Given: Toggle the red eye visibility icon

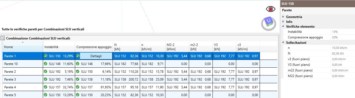Looking at the screenshot, I should tap(270, 9).
